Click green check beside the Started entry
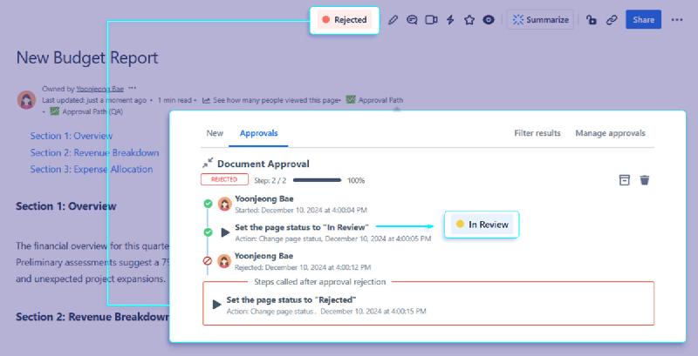 (x=208, y=204)
